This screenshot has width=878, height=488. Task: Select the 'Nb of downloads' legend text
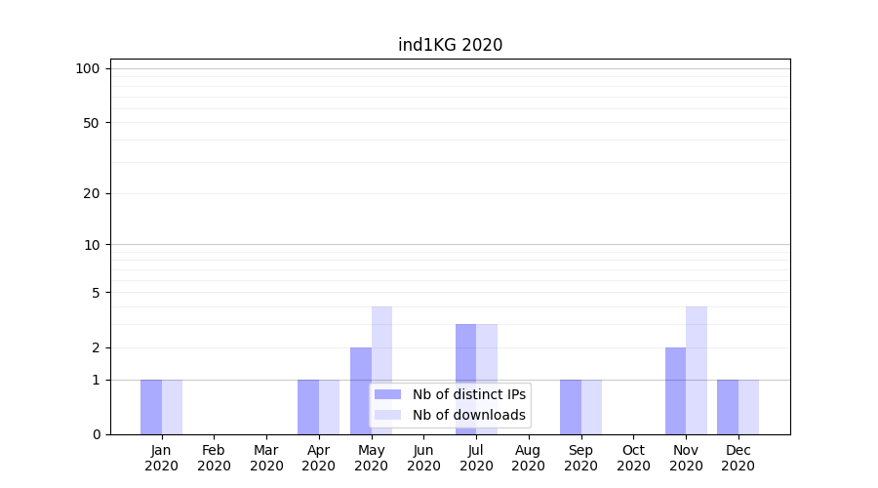pyautogui.click(x=469, y=415)
